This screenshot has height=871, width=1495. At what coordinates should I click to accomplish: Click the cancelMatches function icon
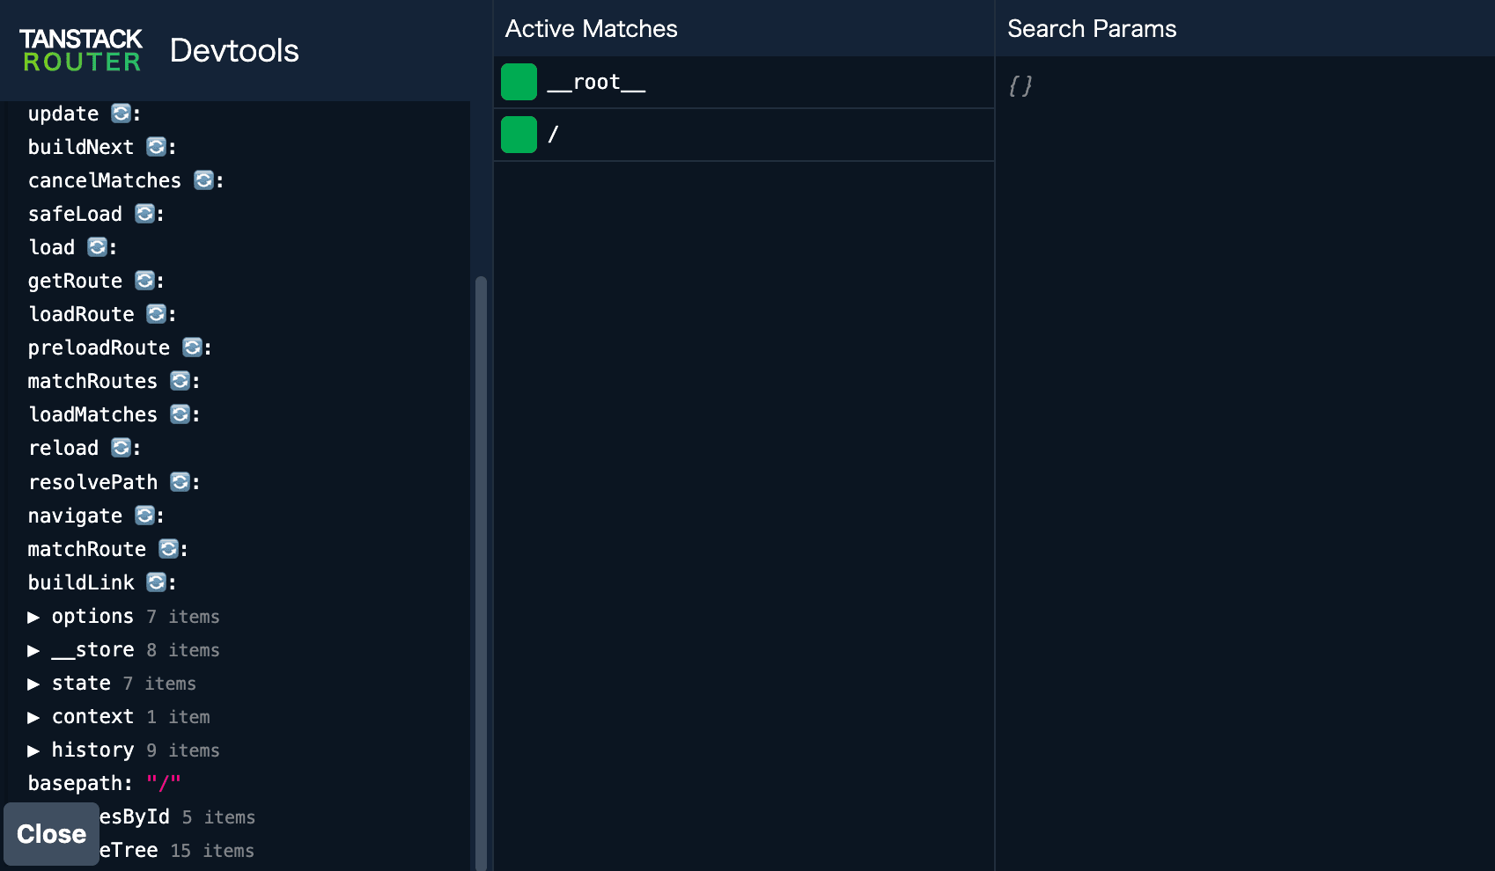pyautogui.click(x=203, y=180)
